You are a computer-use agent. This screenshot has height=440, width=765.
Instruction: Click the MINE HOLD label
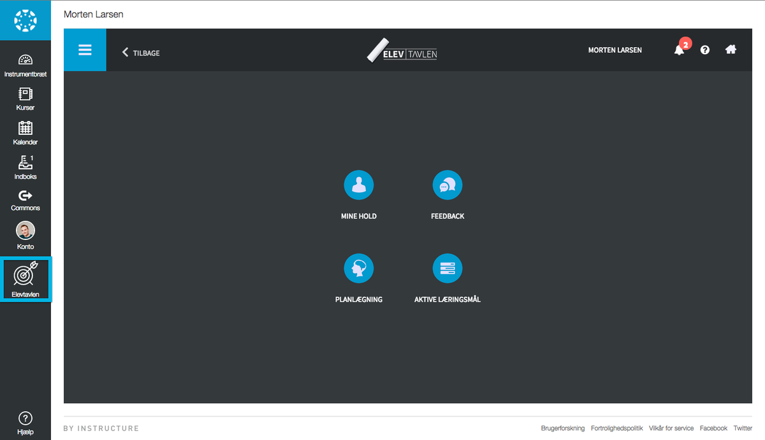coord(359,216)
